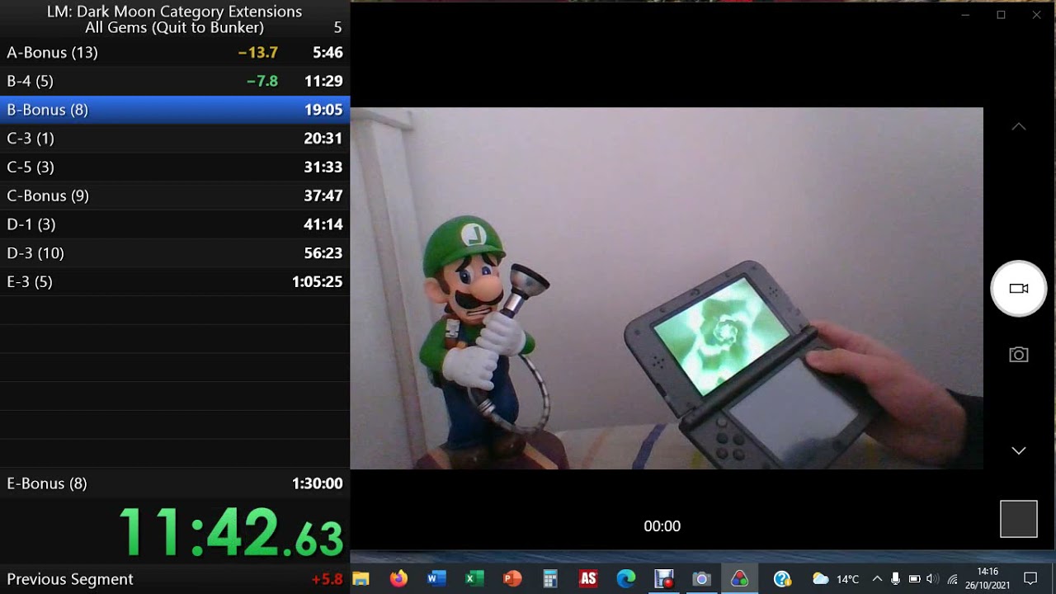Click the C-Bonus (9) split

[x=175, y=196]
